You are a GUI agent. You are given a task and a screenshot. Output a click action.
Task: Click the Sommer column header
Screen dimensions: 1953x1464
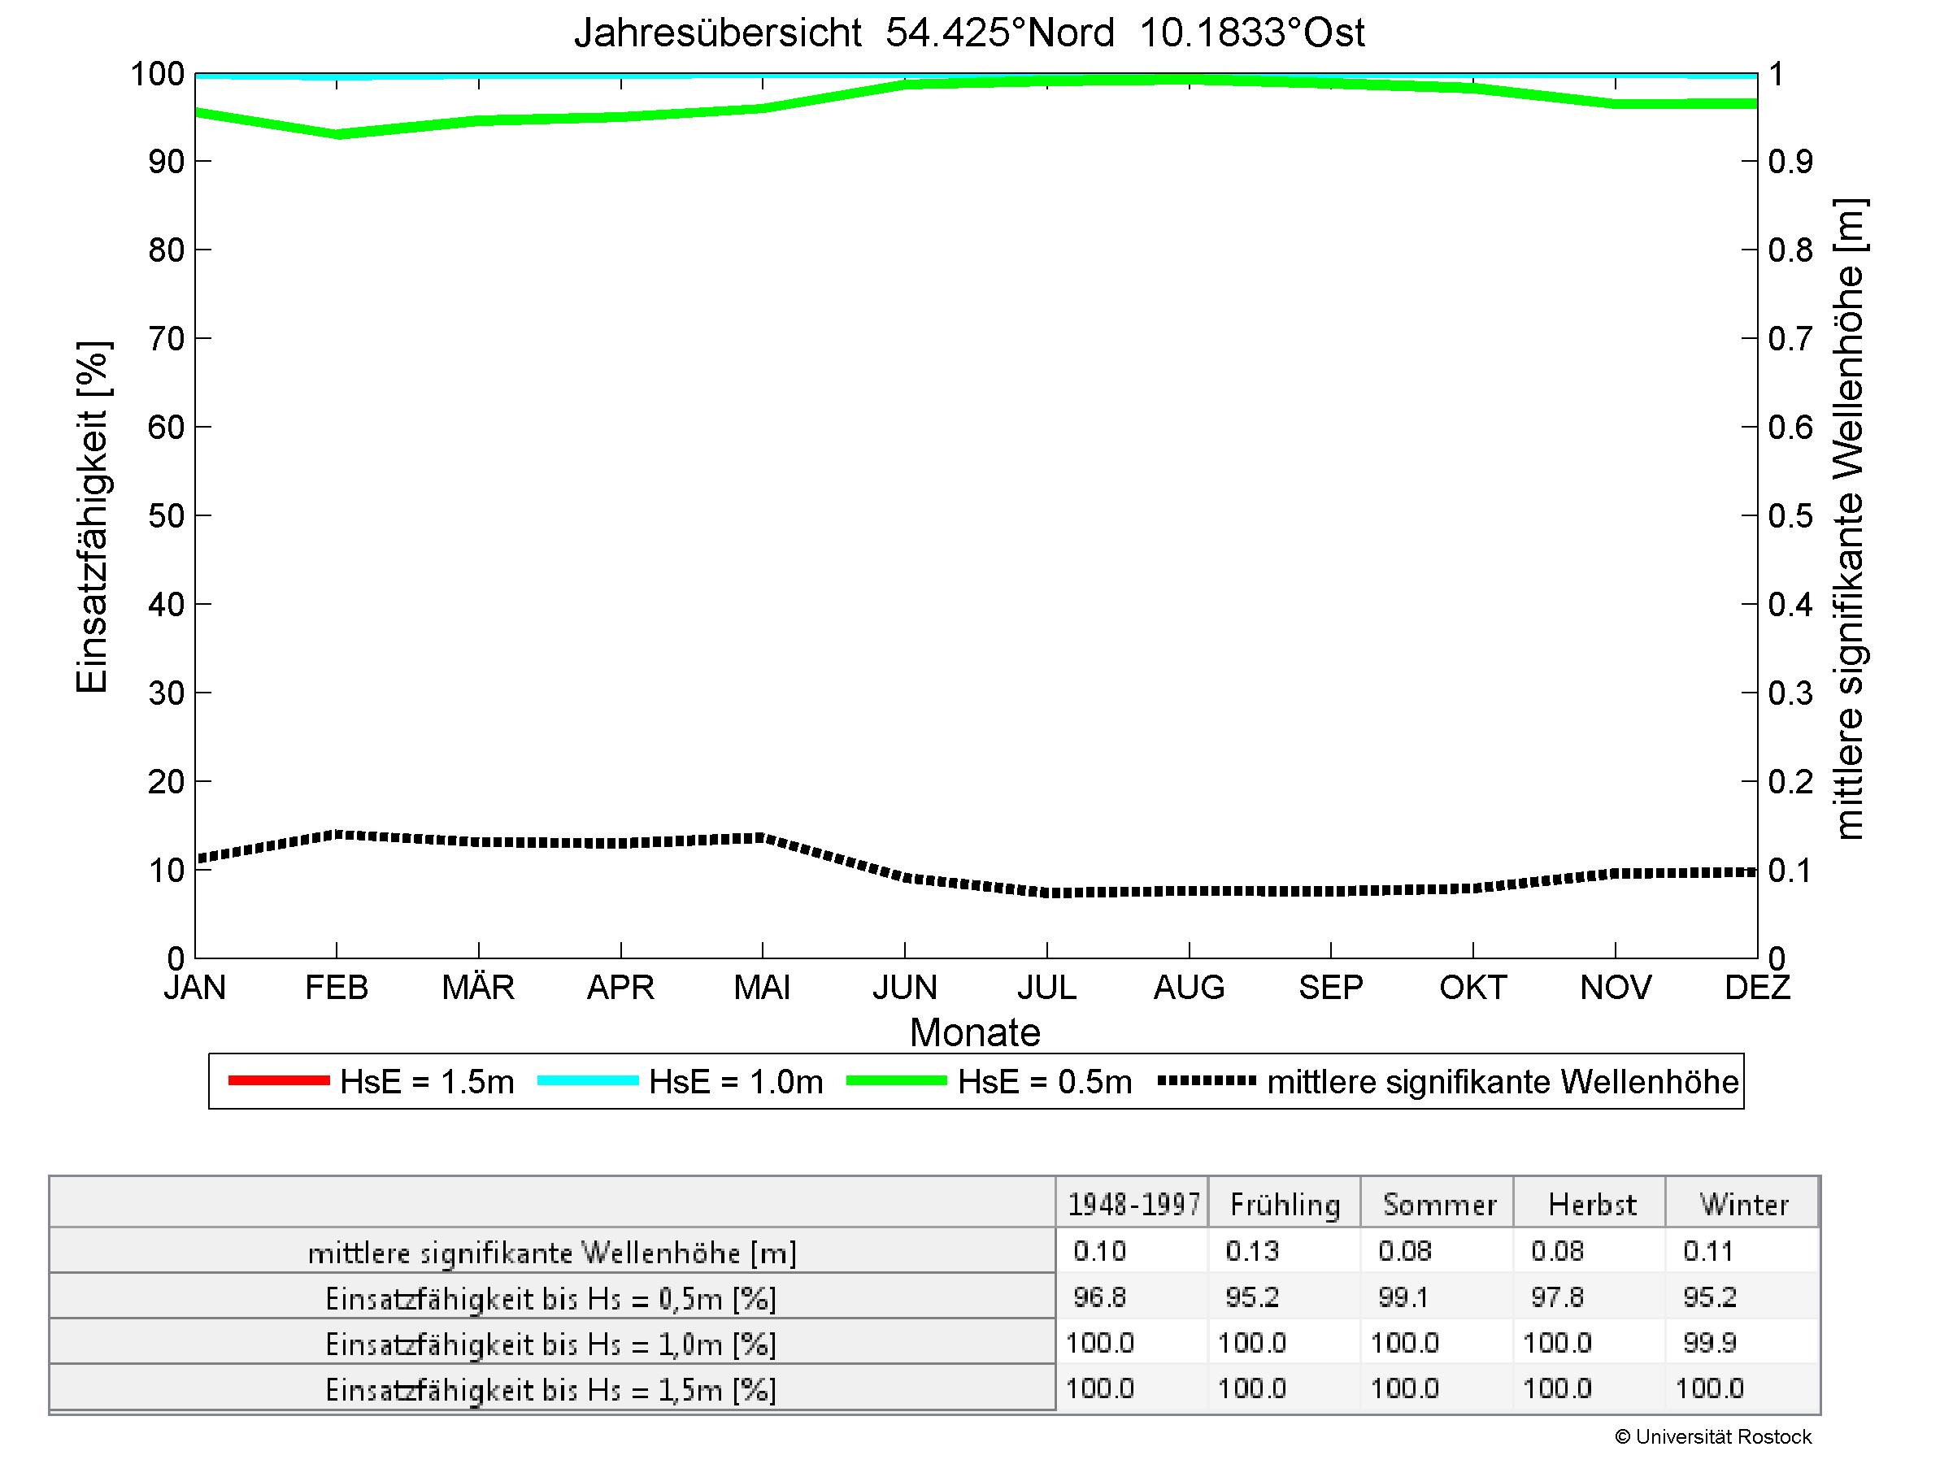(1438, 1205)
